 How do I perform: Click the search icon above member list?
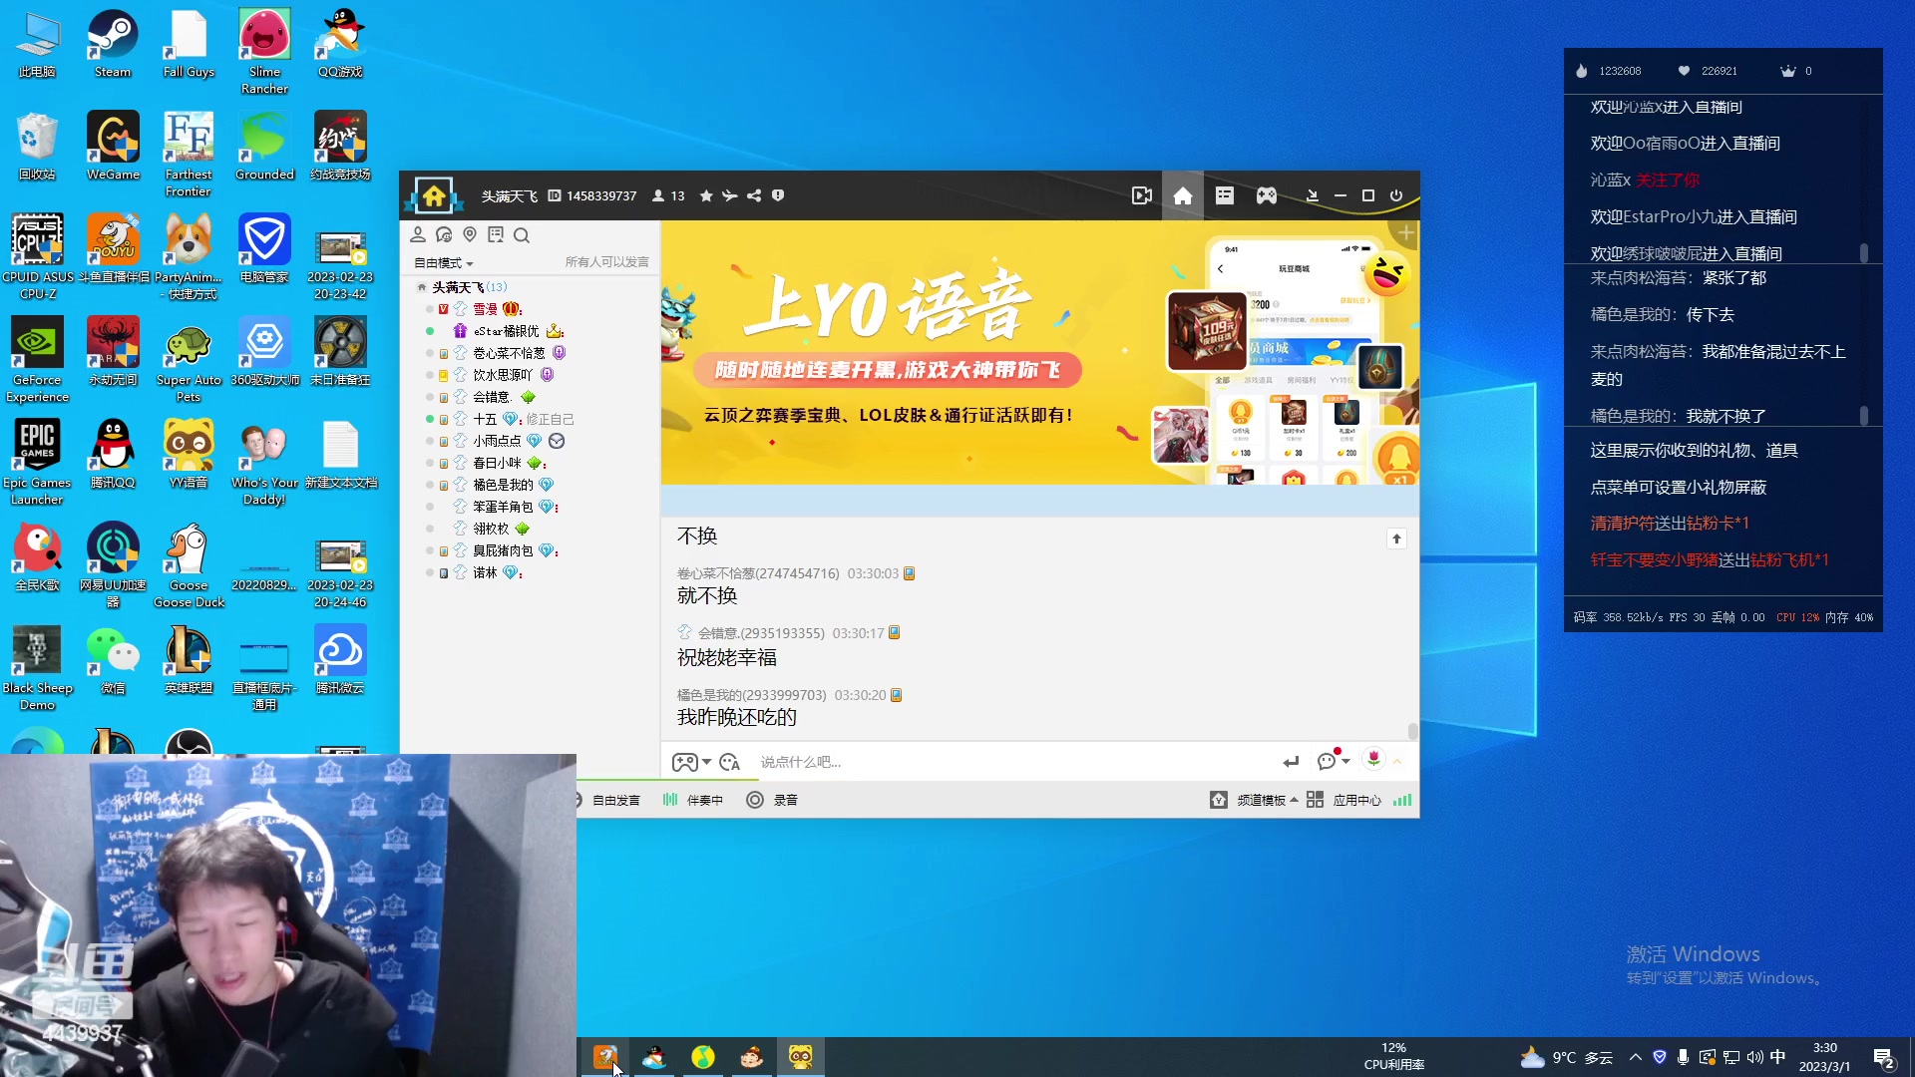[x=522, y=235]
